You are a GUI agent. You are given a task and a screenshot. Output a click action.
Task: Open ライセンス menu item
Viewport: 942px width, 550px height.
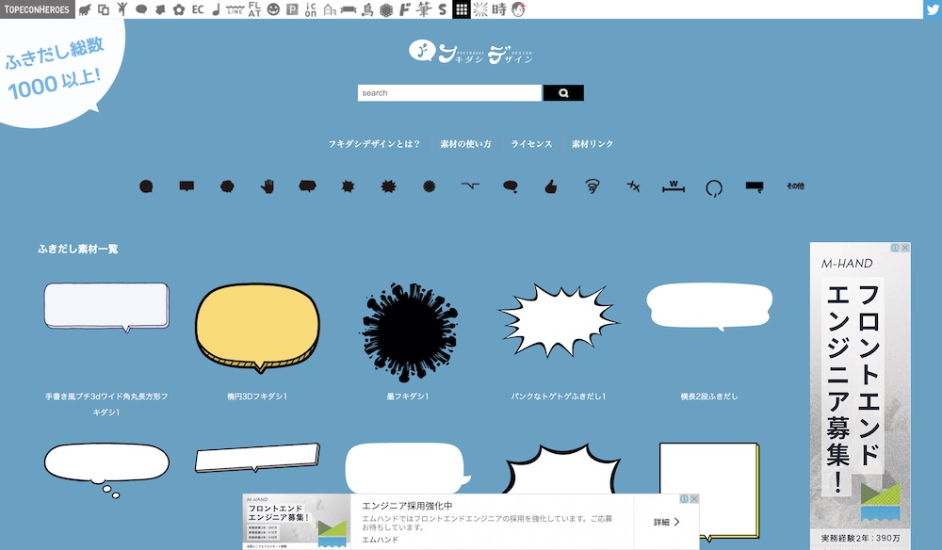pyautogui.click(x=531, y=144)
